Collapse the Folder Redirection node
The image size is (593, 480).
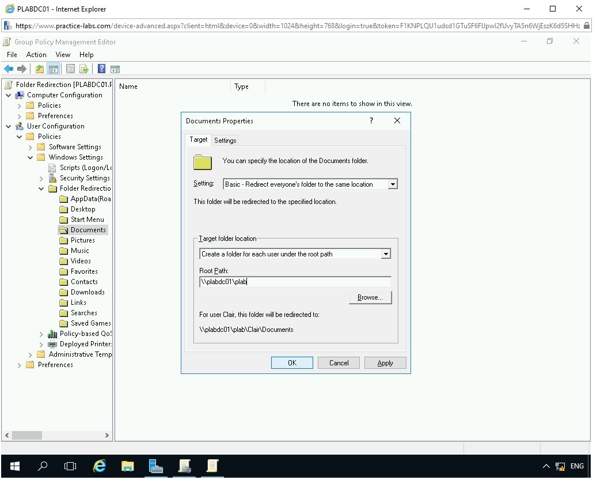click(41, 188)
